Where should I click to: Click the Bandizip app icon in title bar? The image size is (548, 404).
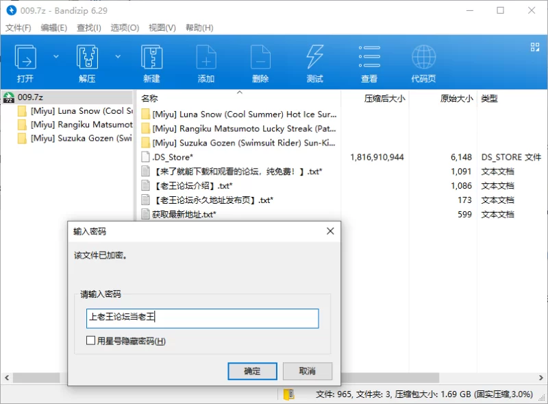click(x=11, y=10)
